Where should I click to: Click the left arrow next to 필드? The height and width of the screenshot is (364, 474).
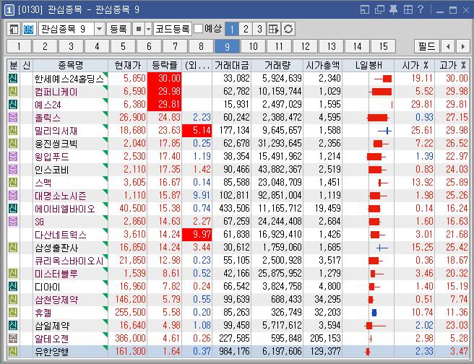tap(448, 46)
